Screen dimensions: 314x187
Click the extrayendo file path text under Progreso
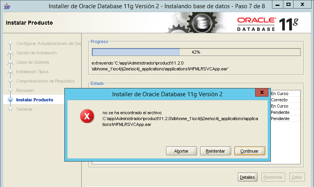[160, 66]
